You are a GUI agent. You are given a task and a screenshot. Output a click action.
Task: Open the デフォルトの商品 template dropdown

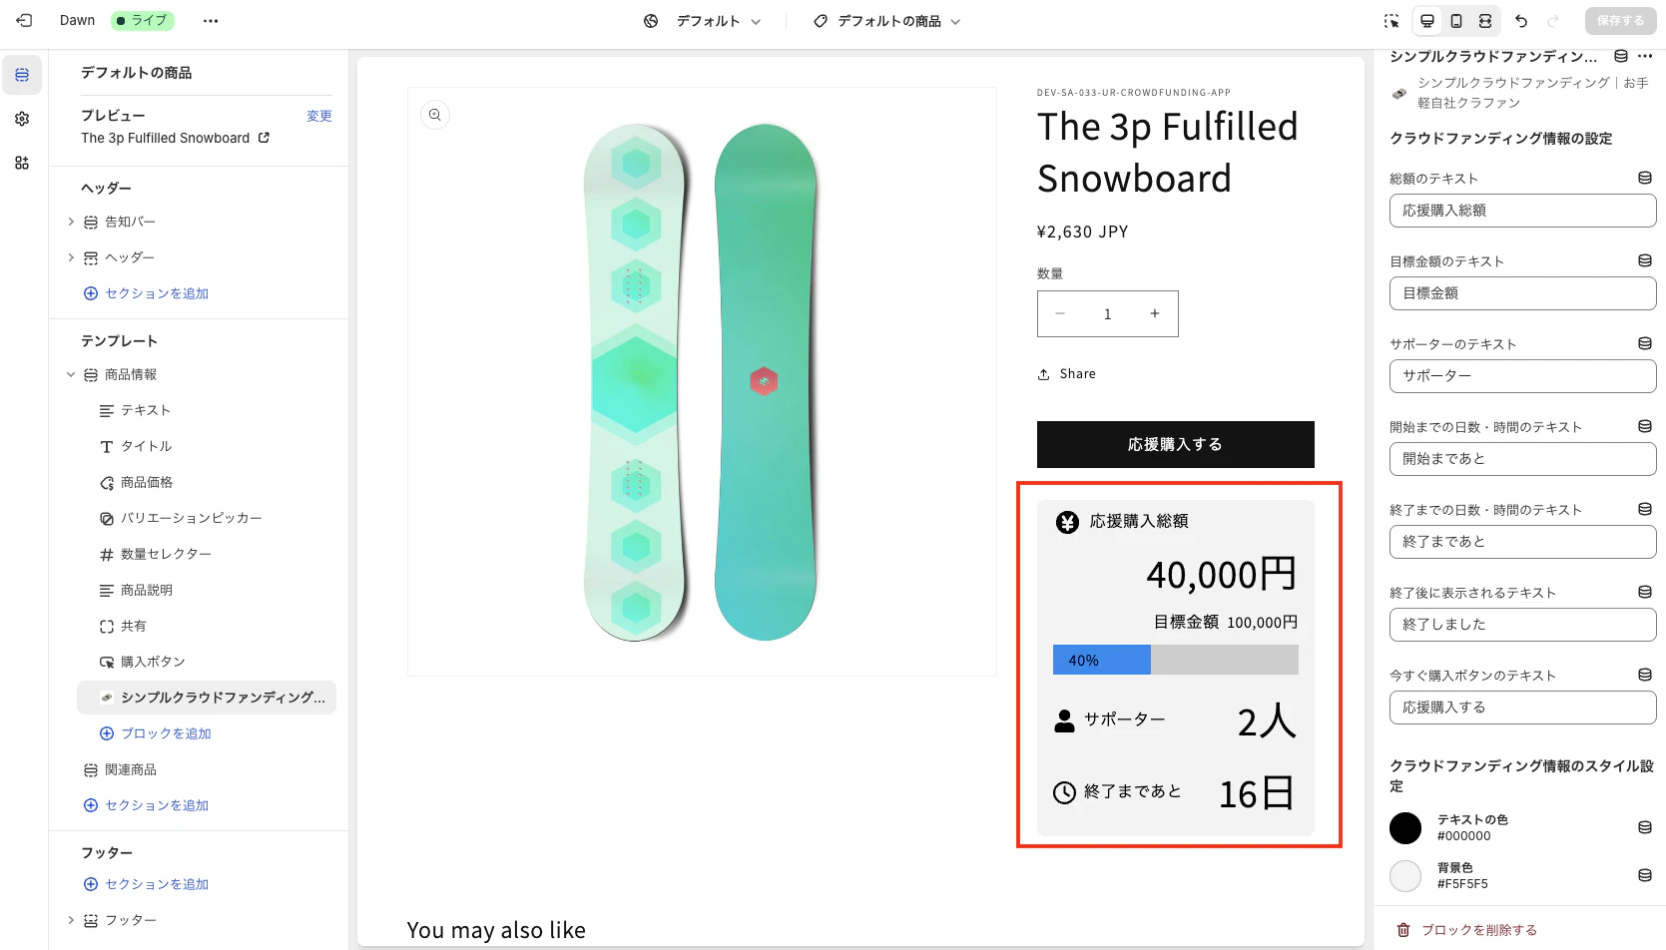887,21
